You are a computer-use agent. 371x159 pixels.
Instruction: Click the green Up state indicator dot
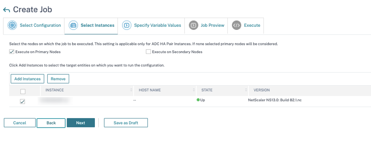pos(198,100)
